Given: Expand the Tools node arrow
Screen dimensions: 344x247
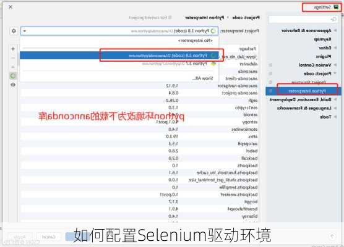Looking at the screenshot, I should point(335,117).
